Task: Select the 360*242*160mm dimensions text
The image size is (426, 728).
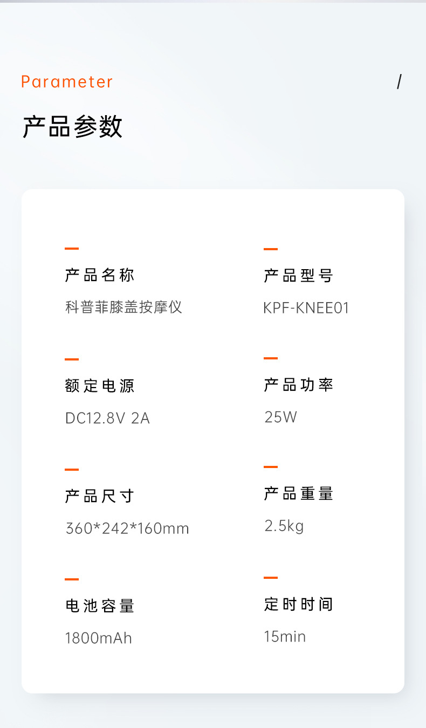Action: coord(127,528)
